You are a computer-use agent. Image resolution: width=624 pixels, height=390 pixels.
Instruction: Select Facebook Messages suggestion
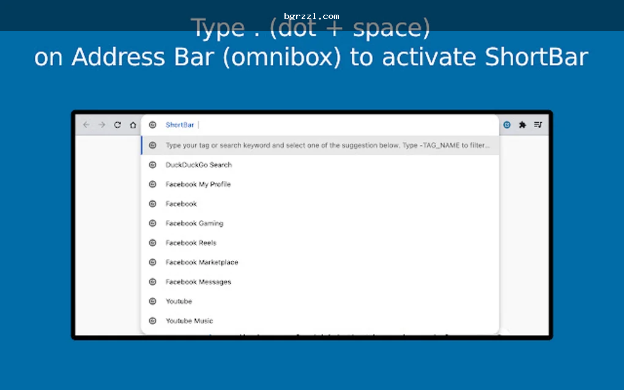click(x=321, y=281)
